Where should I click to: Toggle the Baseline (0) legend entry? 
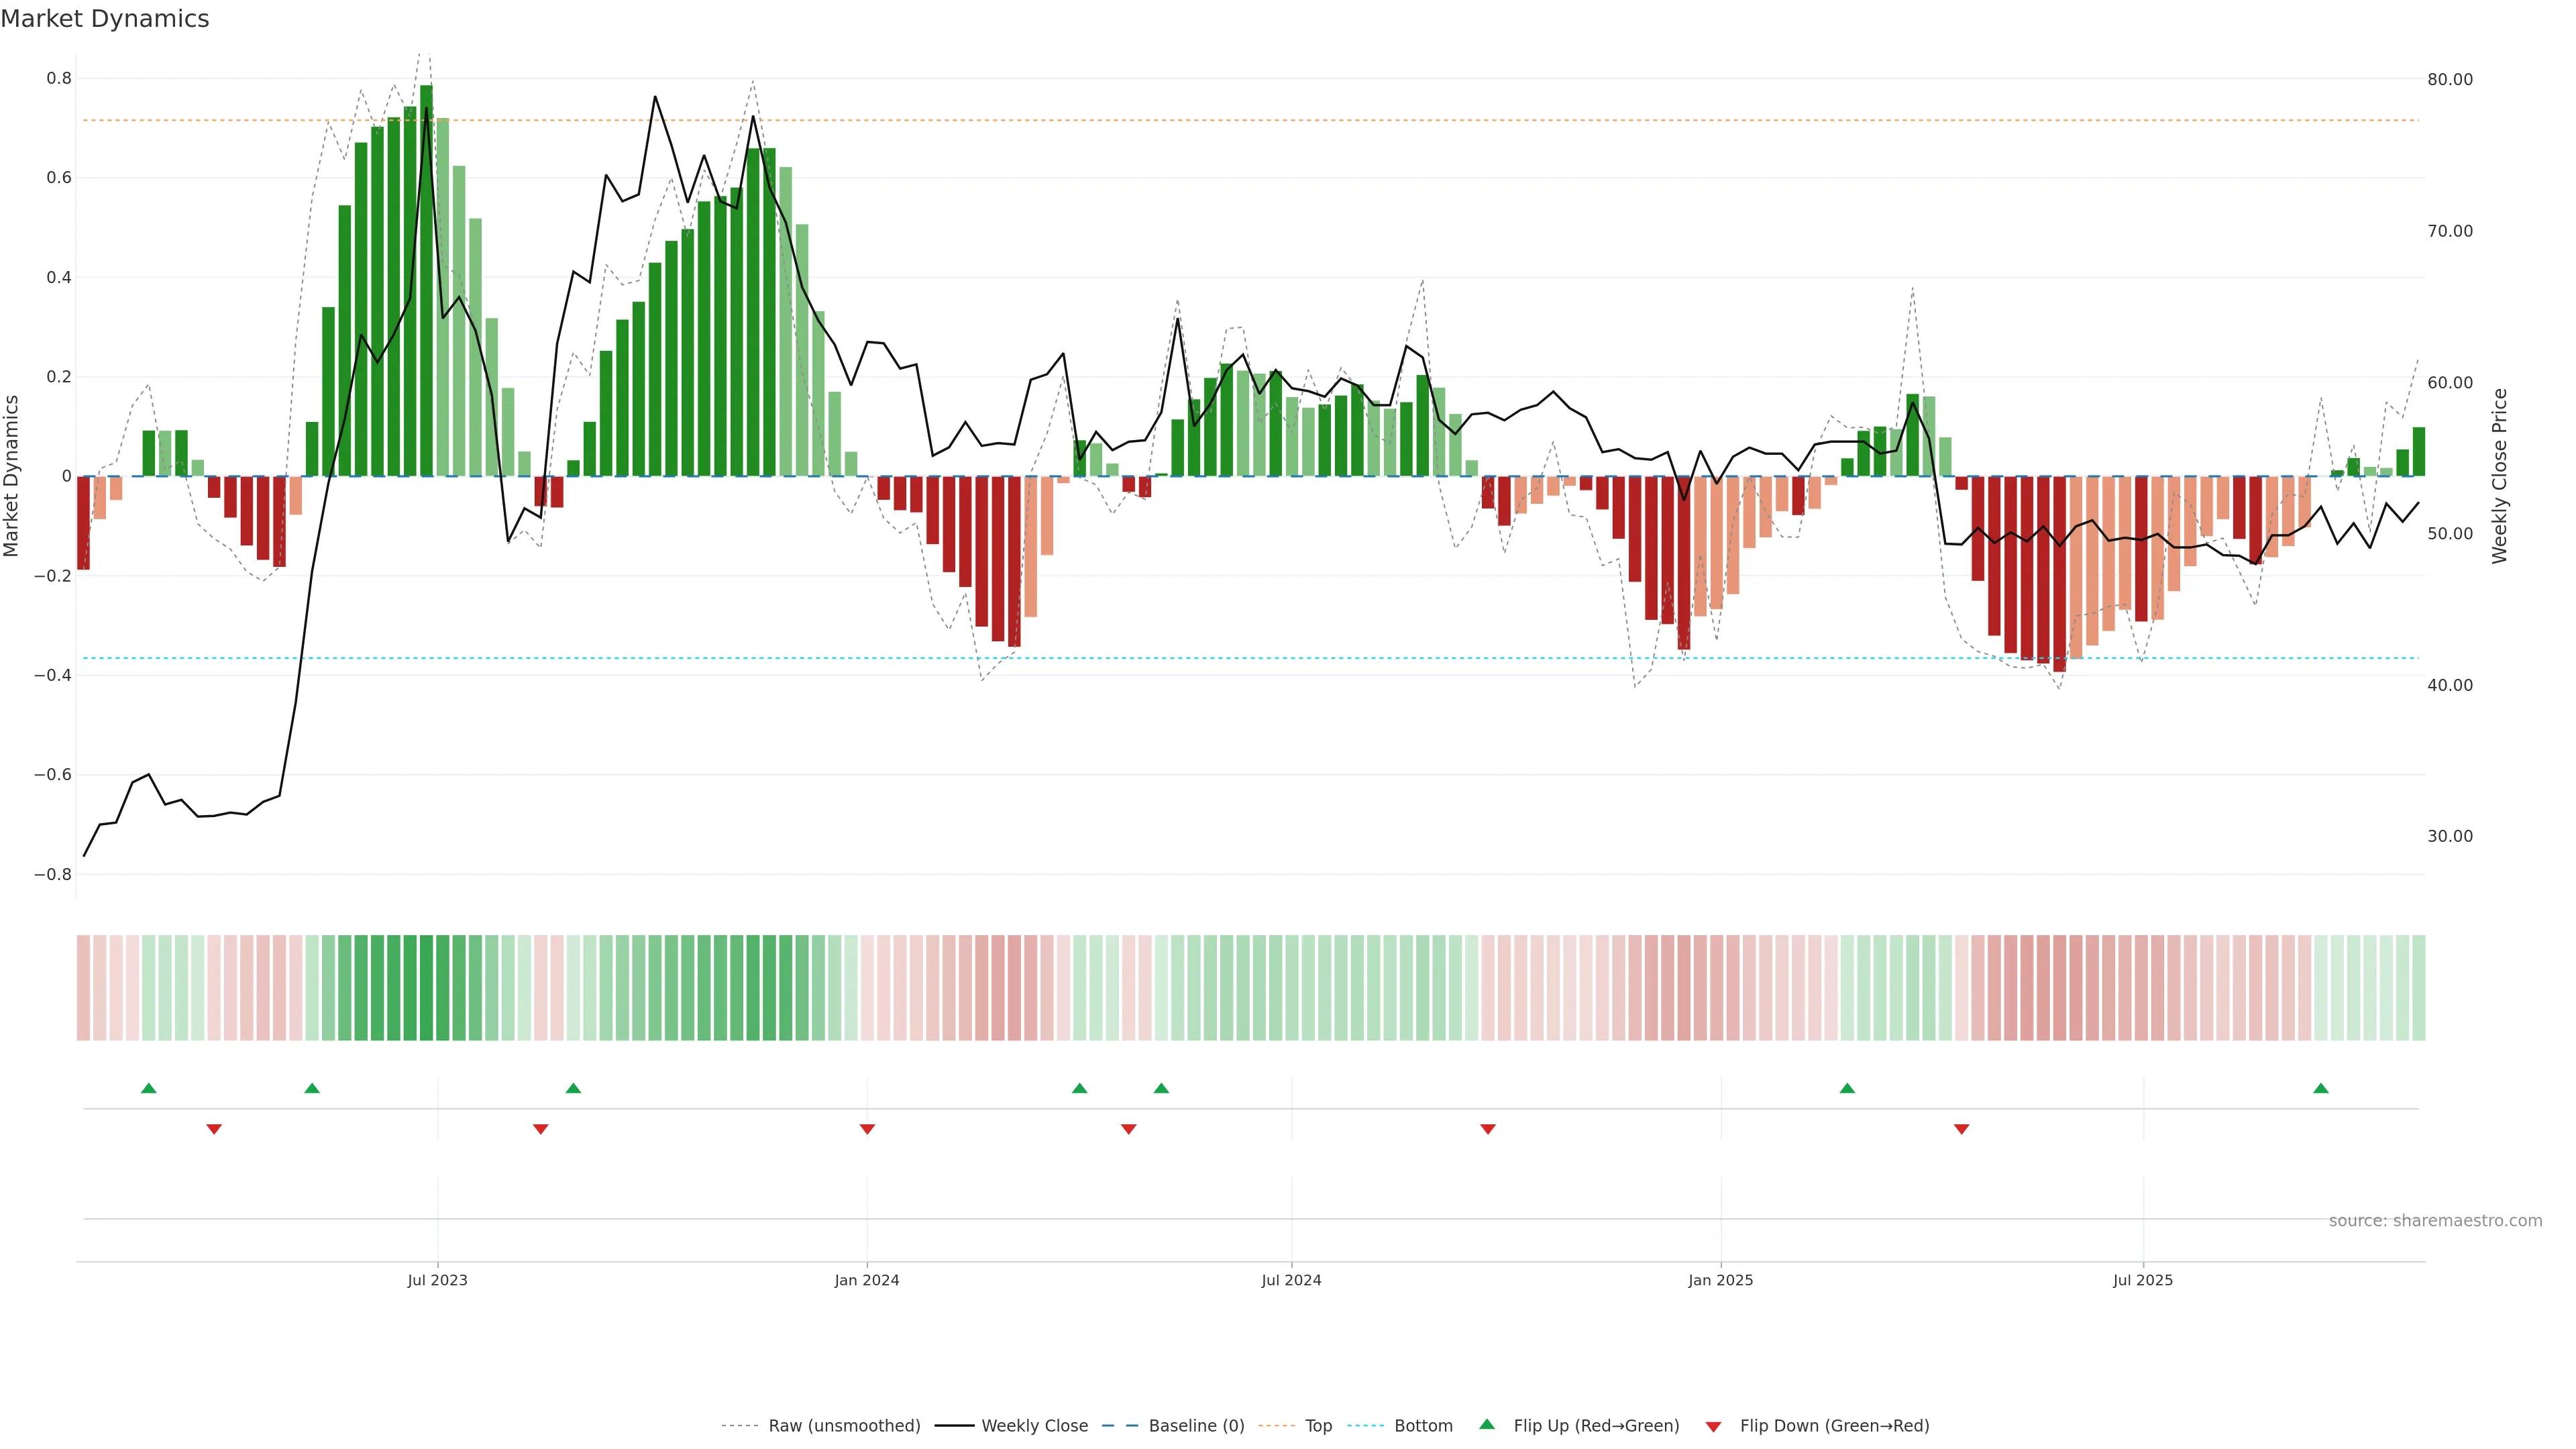click(1196, 1426)
